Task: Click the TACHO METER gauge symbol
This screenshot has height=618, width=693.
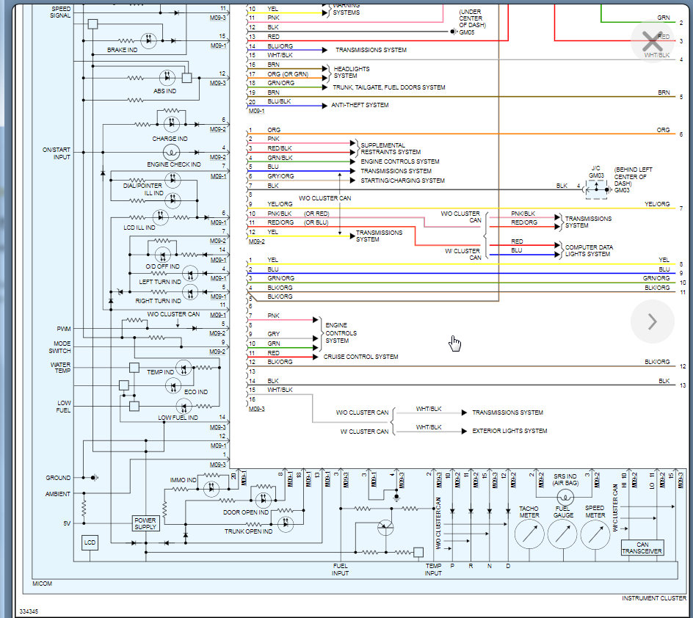Action: pos(529,534)
